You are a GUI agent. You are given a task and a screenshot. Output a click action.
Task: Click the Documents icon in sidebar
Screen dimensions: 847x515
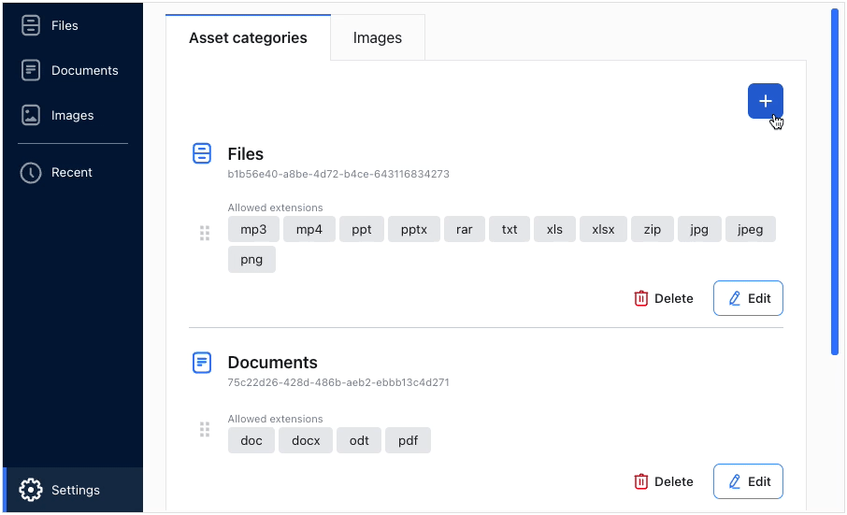click(x=31, y=70)
